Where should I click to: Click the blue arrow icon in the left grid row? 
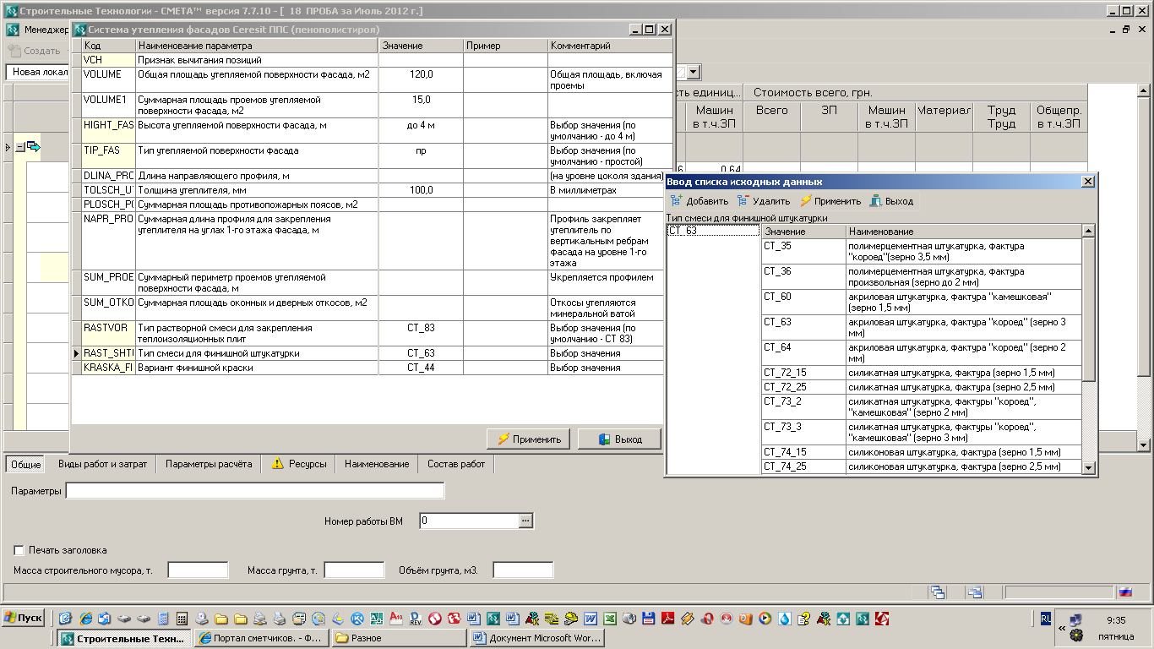tap(34, 147)
